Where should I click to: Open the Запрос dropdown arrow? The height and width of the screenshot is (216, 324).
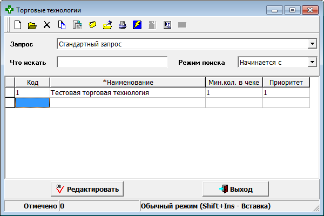312,44
